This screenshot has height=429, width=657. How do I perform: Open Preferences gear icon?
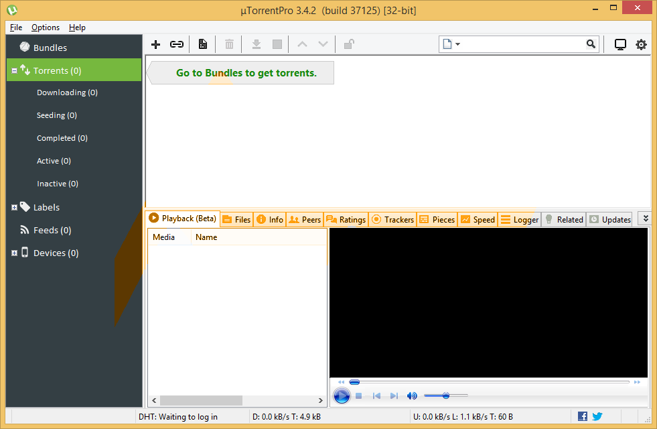(641, 44)
